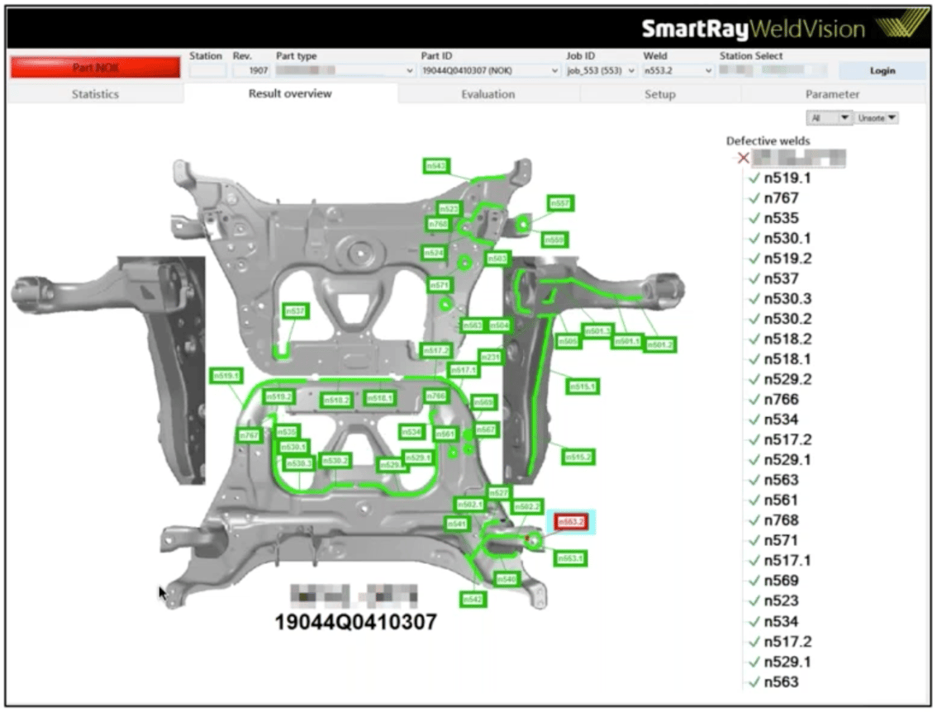Select weld marker n537 on the diagram
Image resolution: width=937 pixels, height=712 pixels.
click(x=296, y=312)
